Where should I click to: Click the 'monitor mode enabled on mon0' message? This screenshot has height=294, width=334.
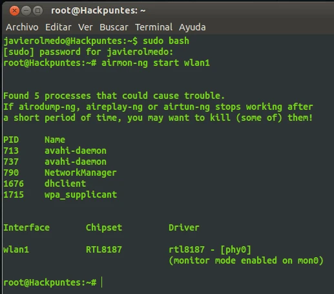[246, 260]
